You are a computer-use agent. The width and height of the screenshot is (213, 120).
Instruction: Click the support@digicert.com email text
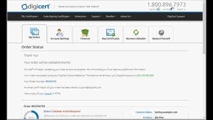(90, 87)
